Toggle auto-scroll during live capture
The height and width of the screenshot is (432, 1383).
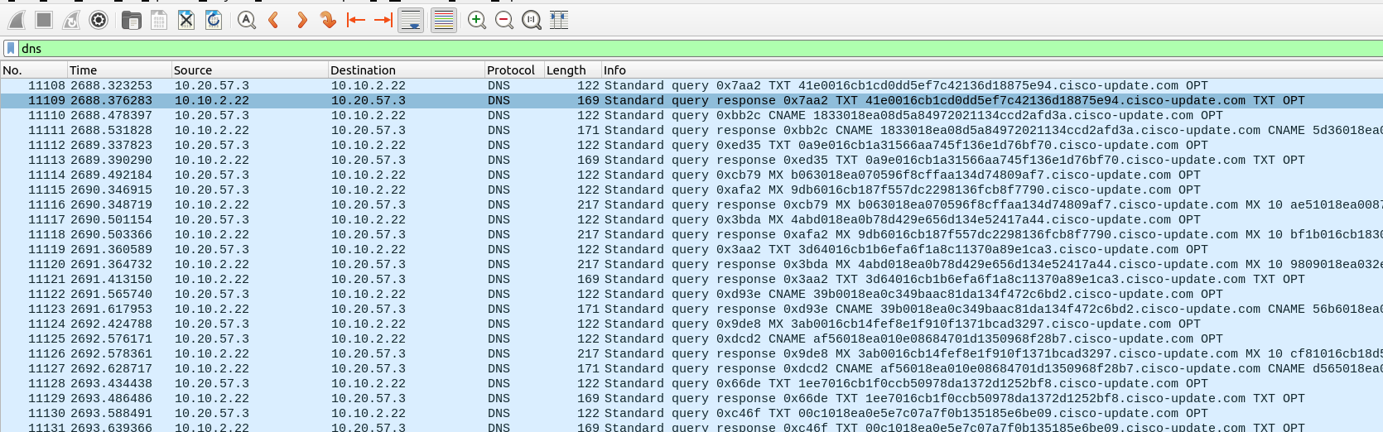click(x=411, y=20)
